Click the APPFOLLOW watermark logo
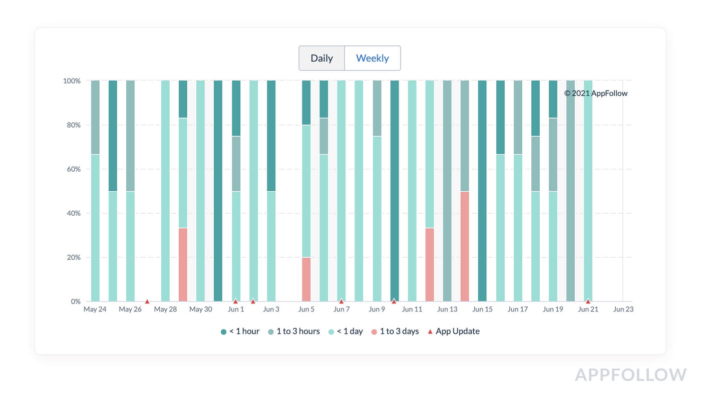This screenshot has height=395, width=701. pos(630,375)
